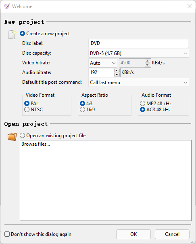Click the DVDStyler app icon in title bar
The image size is (196, 244).
coord(7,6)
